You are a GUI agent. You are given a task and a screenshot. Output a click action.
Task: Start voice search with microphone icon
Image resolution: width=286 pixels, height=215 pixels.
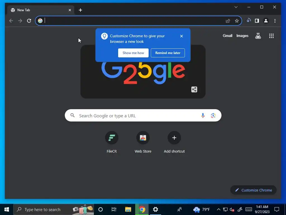coord(203,116)
